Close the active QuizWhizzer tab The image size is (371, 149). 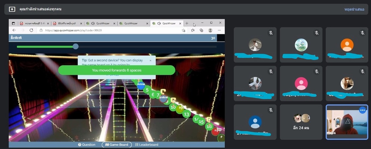[x=180, y=23]
